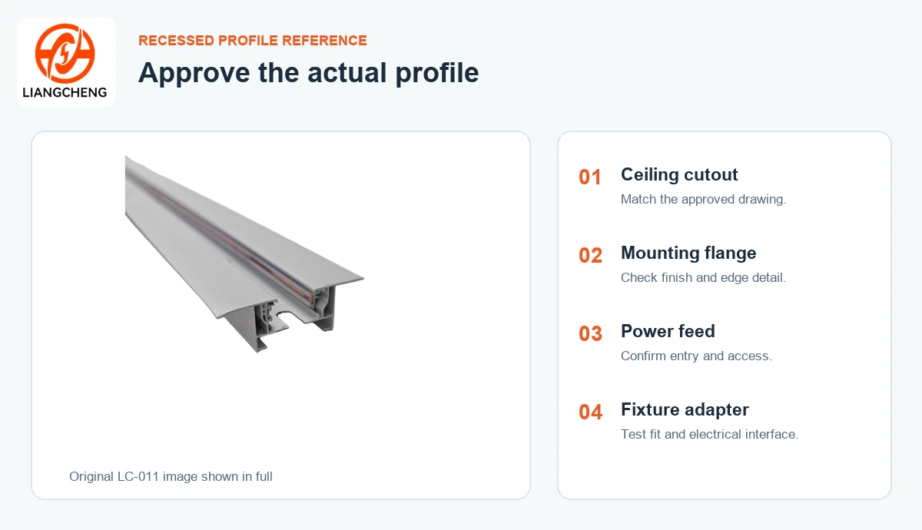Click the cut end of the track profile
Screen dimensions: 922x530
pyautogui.click(x=296, y=315)
